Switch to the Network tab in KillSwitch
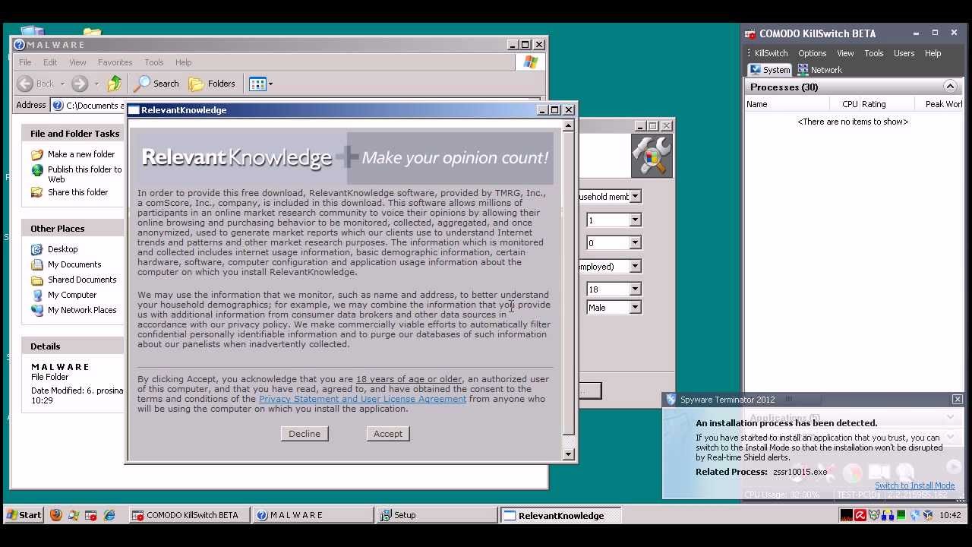 pyautogui.click(x=819, y=70)
